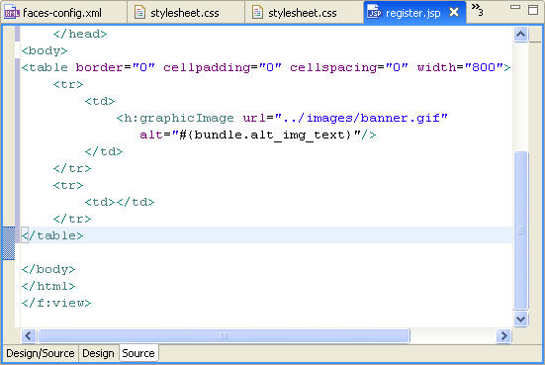
Task: Close the register.jsp tab
Action: click(454, 12)
